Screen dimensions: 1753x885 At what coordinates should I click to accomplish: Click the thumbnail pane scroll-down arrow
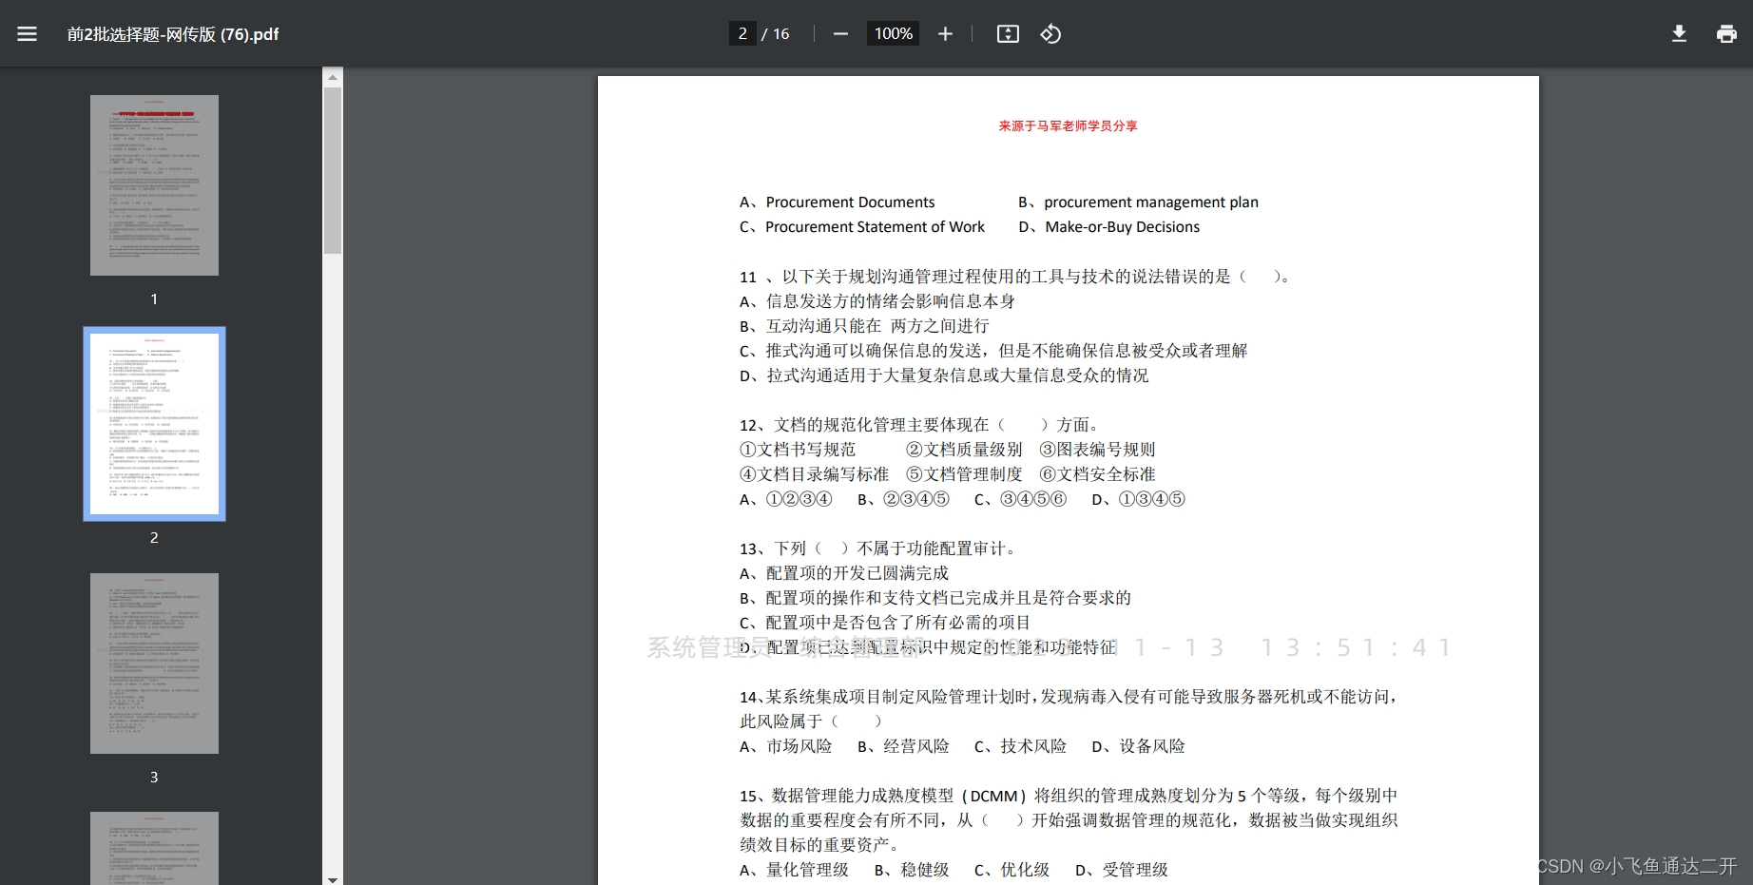coord(333,879)
